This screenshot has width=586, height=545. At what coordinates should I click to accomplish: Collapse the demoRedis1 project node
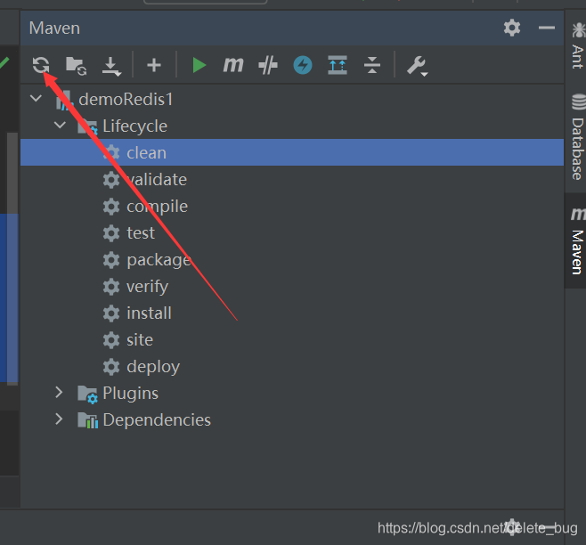[x=36, y=99]
